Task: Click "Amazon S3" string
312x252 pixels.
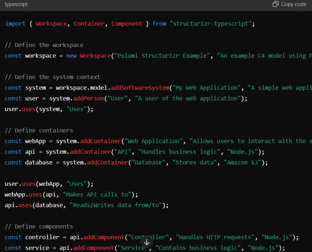Action: (243, 163)
